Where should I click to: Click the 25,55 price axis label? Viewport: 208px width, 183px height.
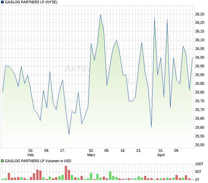click(200, 136)
